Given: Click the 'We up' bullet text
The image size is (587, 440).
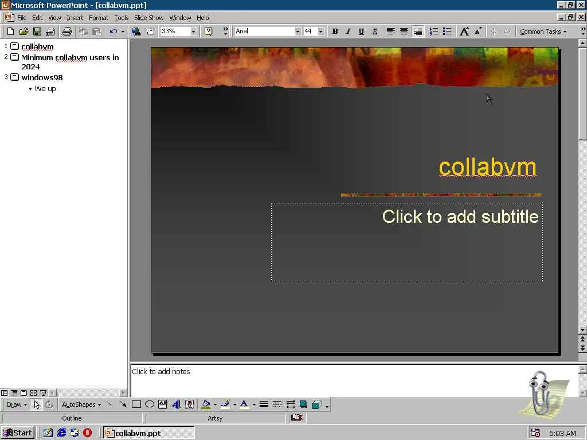Looking at the screenshot, I should click(x=45, y=89).
